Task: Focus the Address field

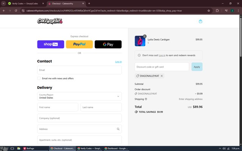Action: coord(79,129)
